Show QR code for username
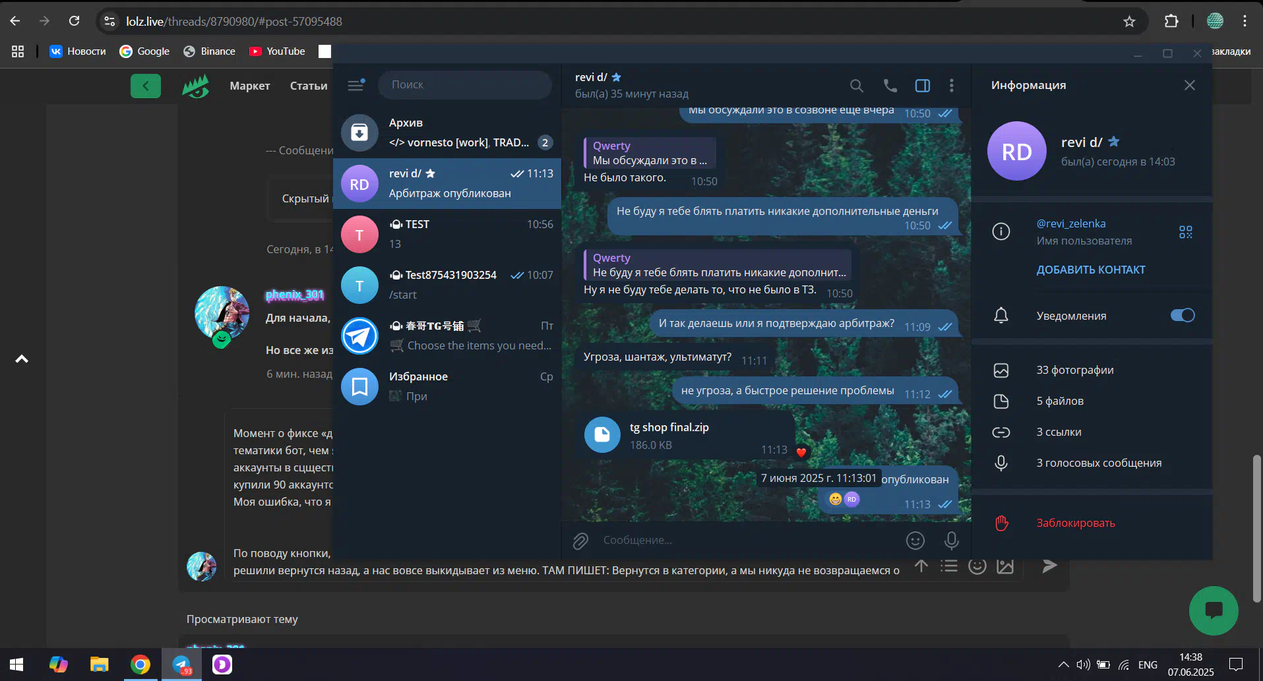1263x681 pixels. pyautogui.click(x=1185, y=232)
